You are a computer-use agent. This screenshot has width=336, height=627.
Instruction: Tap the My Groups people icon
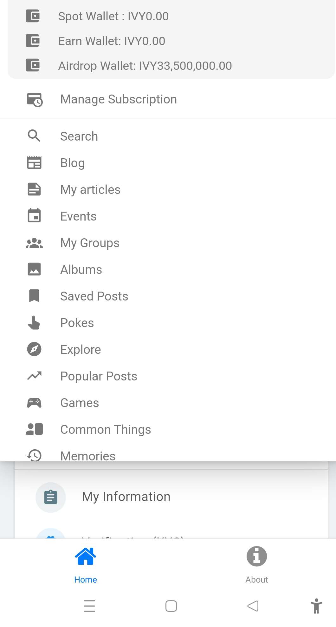point(34,243)
